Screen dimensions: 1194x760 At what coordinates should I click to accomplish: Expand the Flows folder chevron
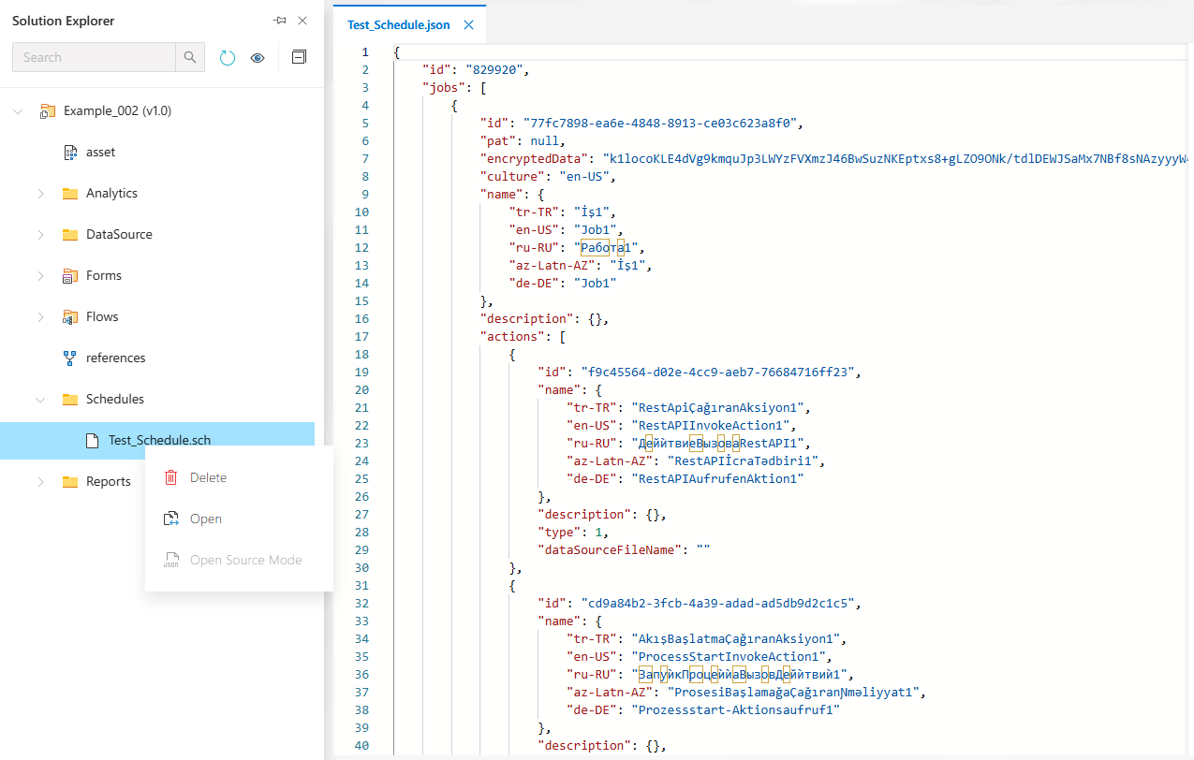(x=40, y=317)
